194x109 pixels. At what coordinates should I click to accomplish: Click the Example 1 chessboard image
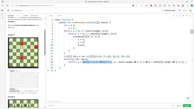point(23,53)
